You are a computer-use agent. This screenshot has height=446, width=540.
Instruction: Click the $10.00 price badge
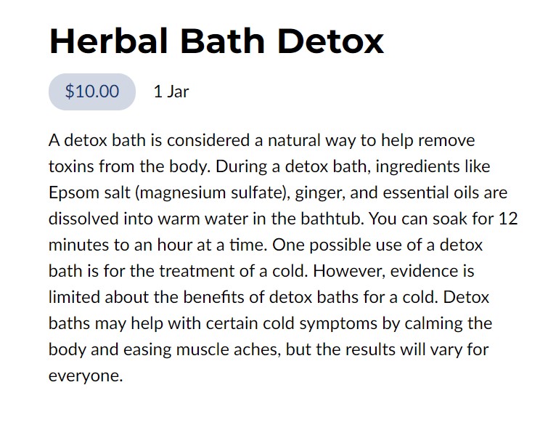[92, 92]
